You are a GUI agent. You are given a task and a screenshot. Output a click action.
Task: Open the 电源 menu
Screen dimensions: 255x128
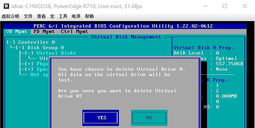[x=76, y=16]
